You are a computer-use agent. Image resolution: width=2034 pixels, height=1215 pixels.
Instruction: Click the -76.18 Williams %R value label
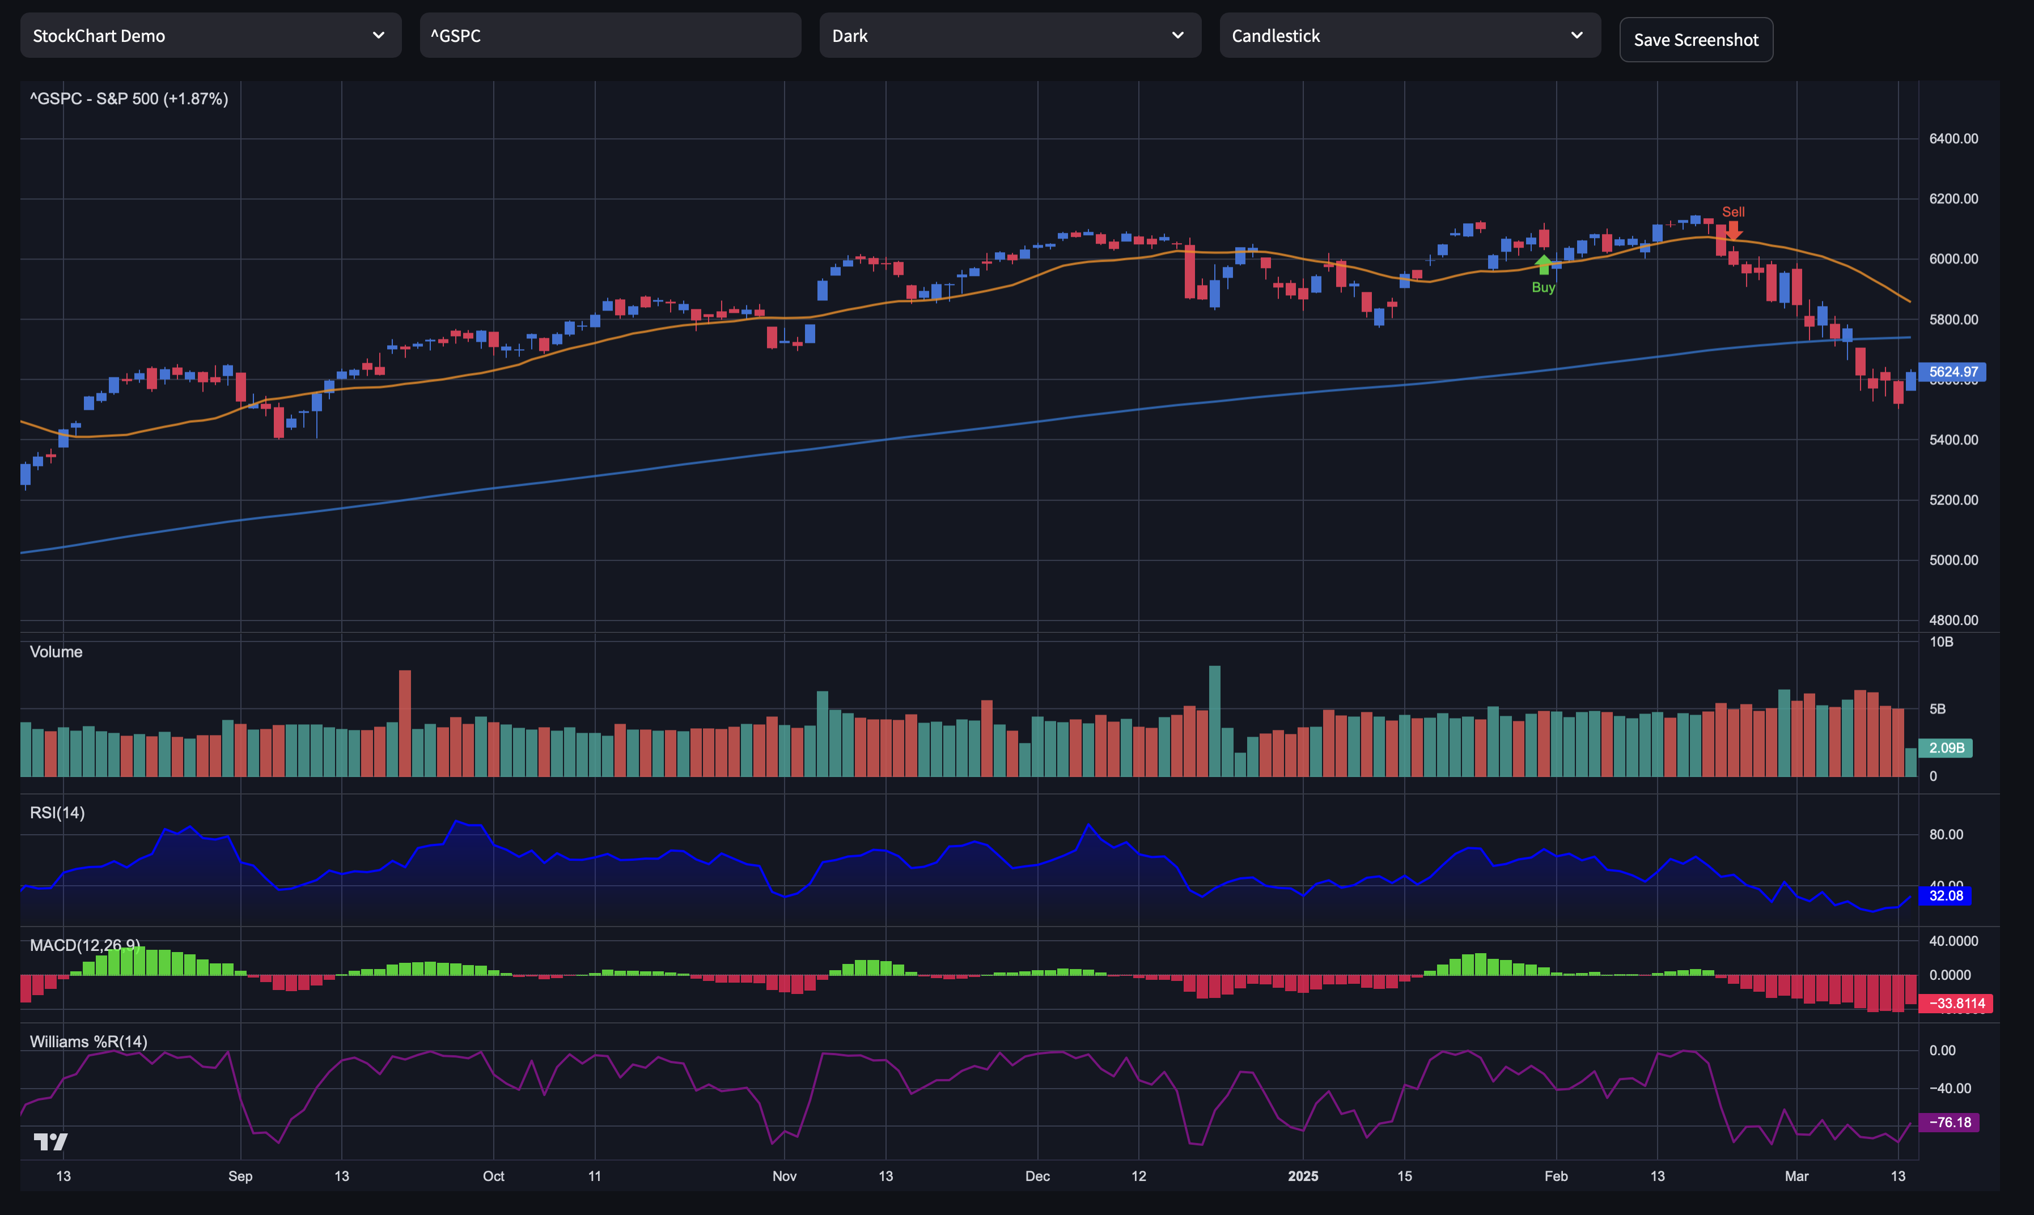[1949, 1123]
